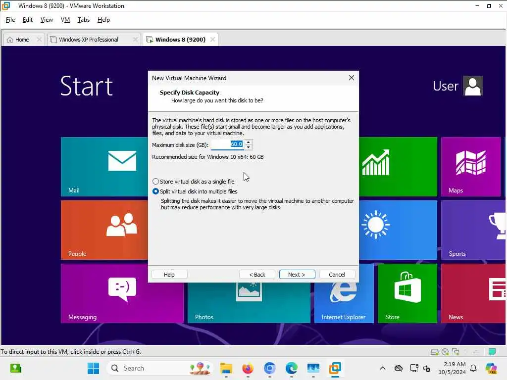Open the Messaging tile
This screenshot has width=507, height=380.
pyautogui.click(x=122, y=293)
